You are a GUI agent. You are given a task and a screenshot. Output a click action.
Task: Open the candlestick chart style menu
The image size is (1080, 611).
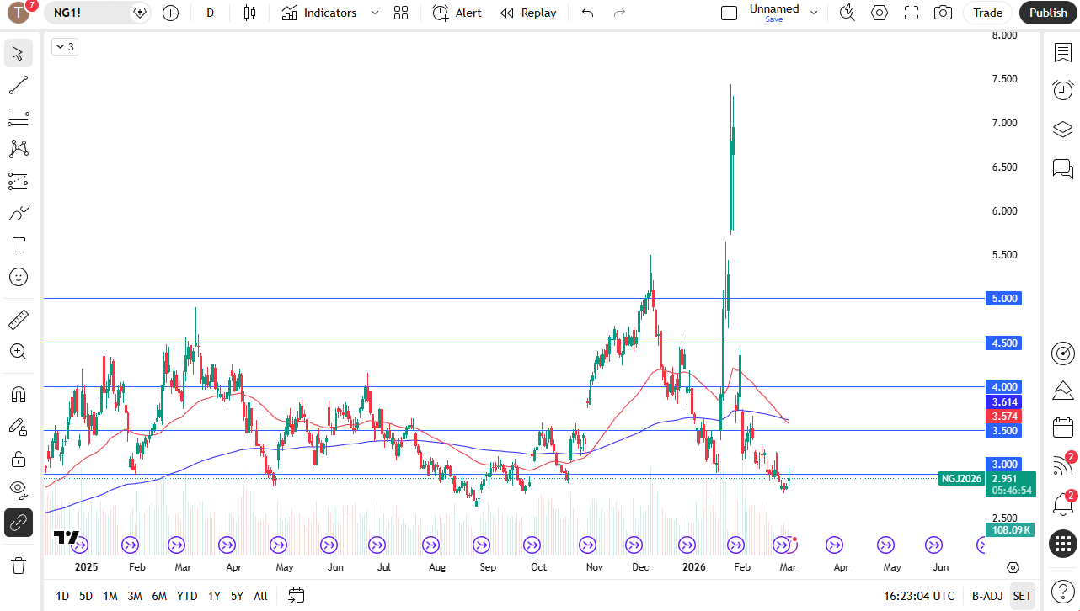[x=249, y=13]
